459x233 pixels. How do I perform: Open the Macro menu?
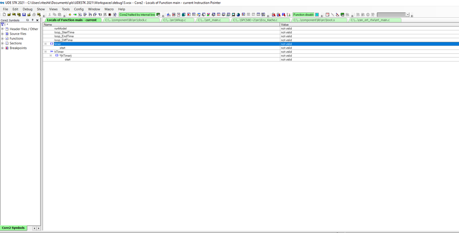coord(109,9)
